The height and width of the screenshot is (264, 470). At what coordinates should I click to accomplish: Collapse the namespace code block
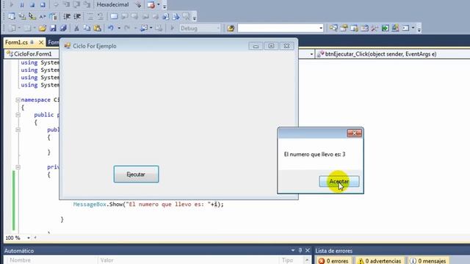[x=18, y=100]
